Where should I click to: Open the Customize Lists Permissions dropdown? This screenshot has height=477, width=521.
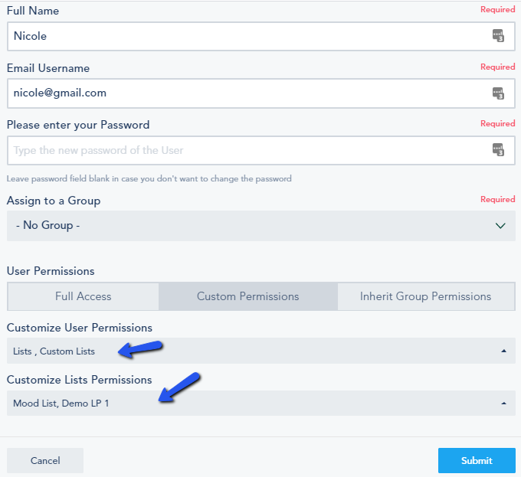(253, 403)
